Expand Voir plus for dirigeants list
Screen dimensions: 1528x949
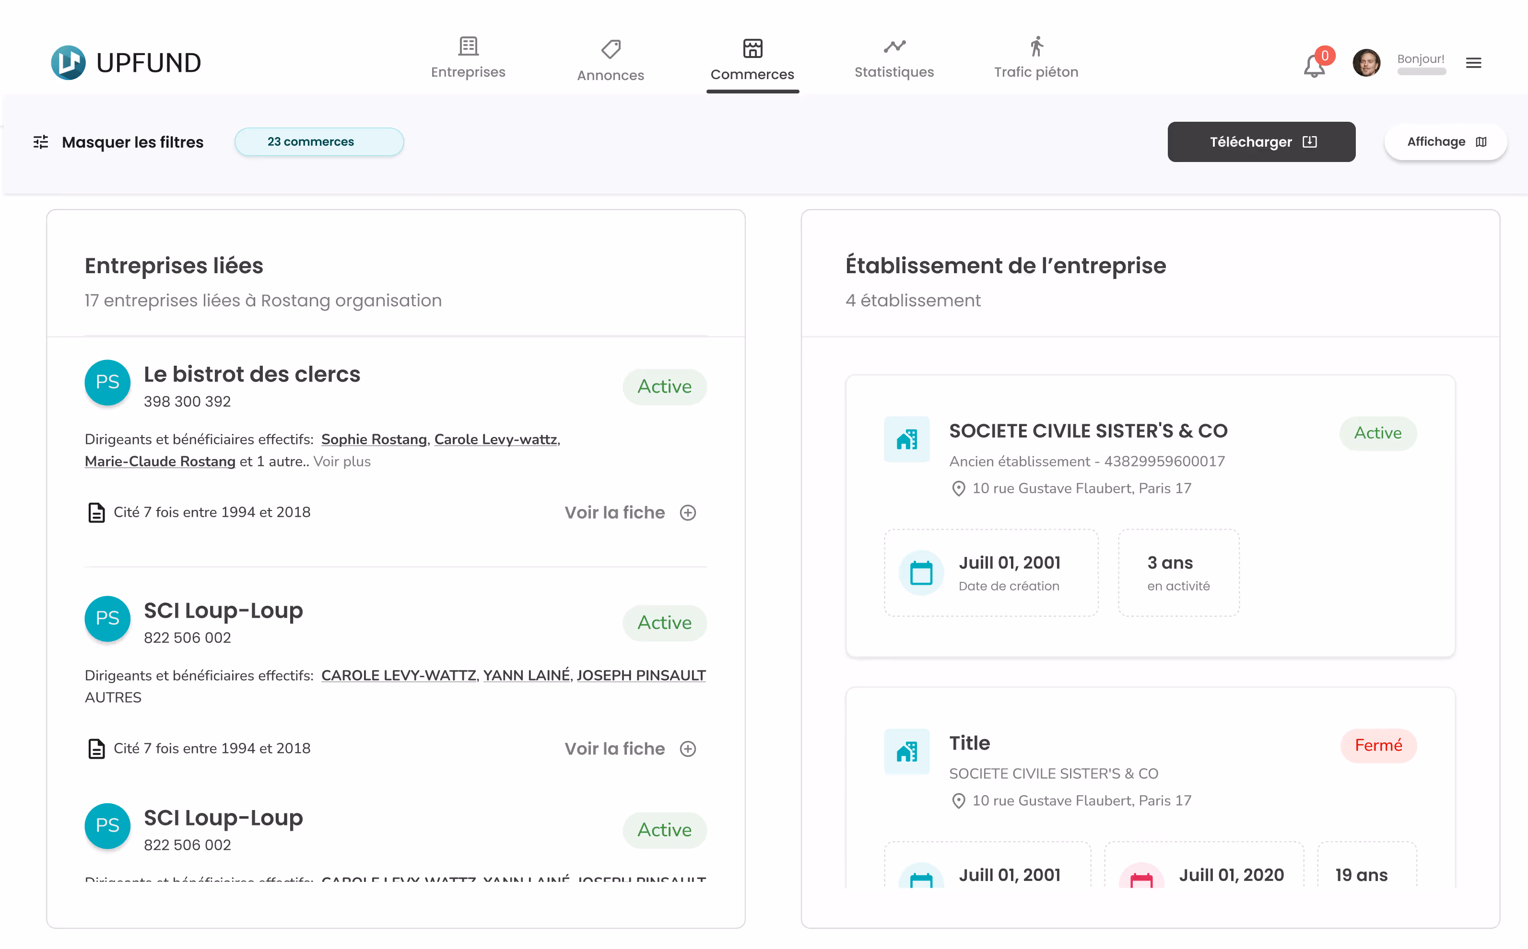[x=341, y=461]
